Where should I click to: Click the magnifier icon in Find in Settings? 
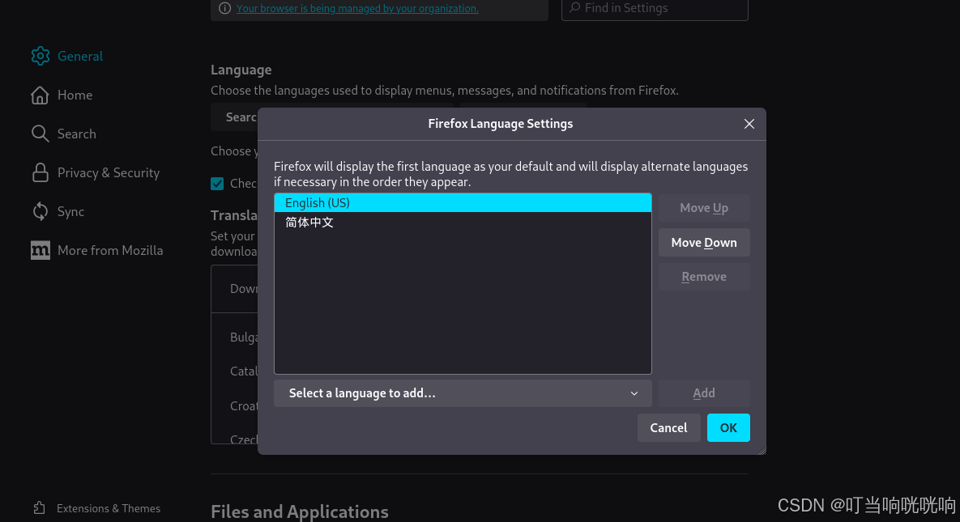point(574,7)
